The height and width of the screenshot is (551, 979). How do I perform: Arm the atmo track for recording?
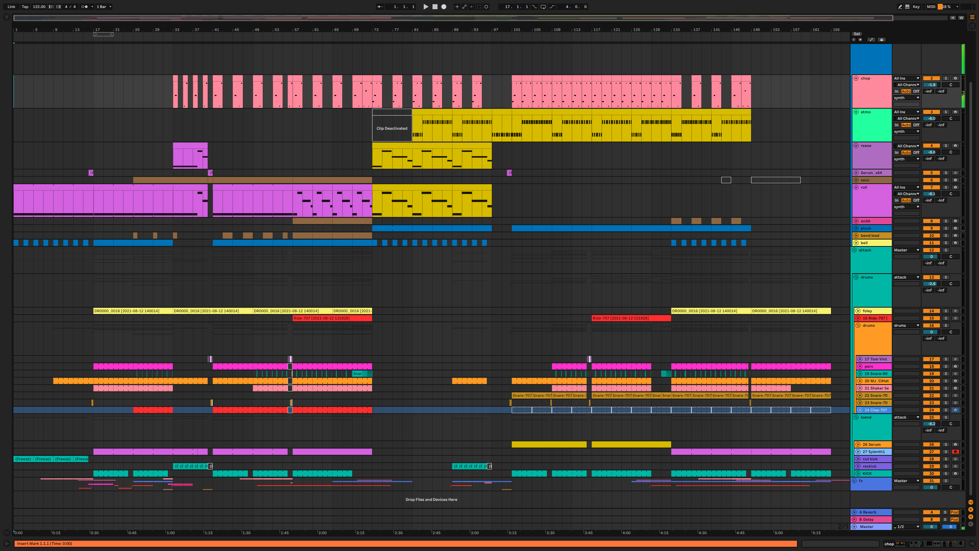point(955,112)
